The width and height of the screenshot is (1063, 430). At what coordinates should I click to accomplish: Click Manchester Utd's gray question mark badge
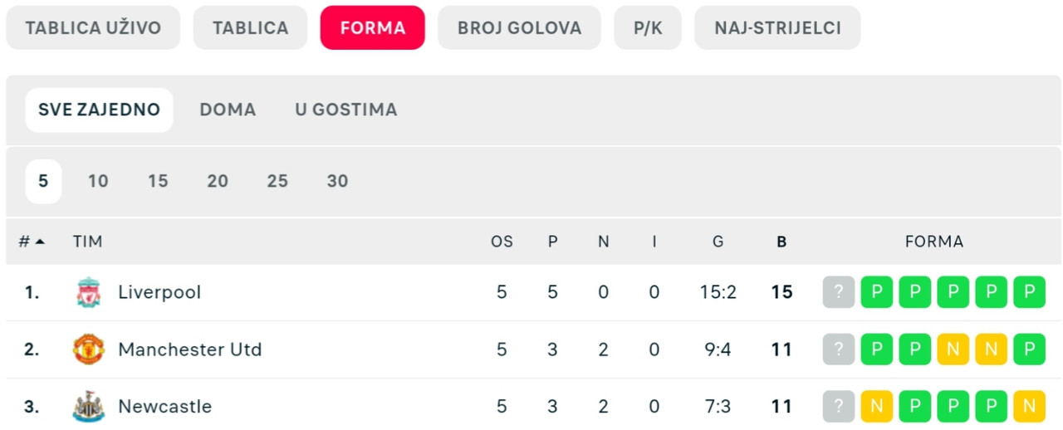838,349
